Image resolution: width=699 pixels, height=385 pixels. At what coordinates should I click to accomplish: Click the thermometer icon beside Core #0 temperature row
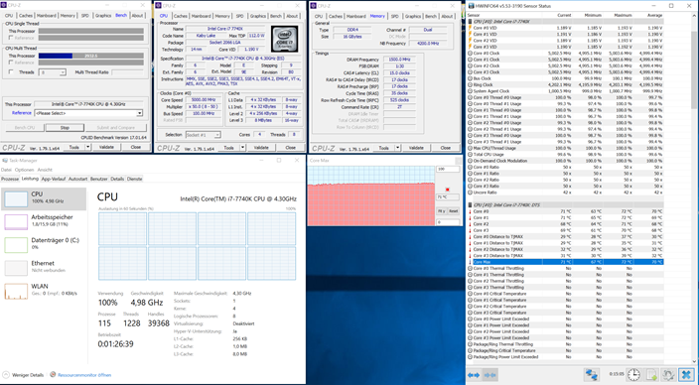click(470, 211)
